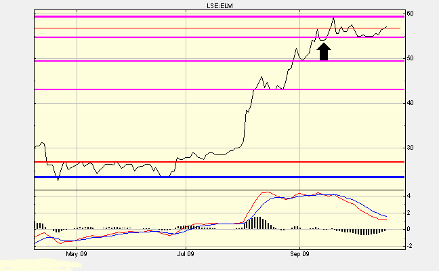Select the Sep 09 date label
The width and height of the screenshot is (439, 271).
[x=299, y=254]
